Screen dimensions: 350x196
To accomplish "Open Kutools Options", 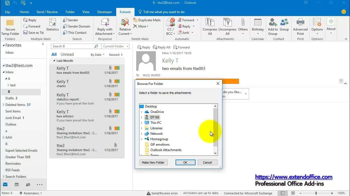I will (x=317, y=27).
